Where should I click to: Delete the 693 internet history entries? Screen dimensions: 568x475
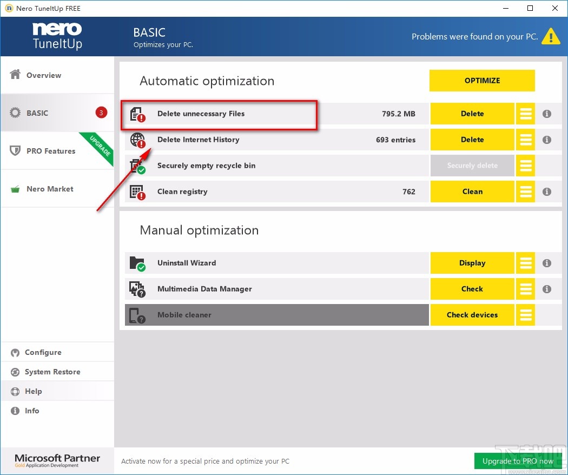pos(472,140)
